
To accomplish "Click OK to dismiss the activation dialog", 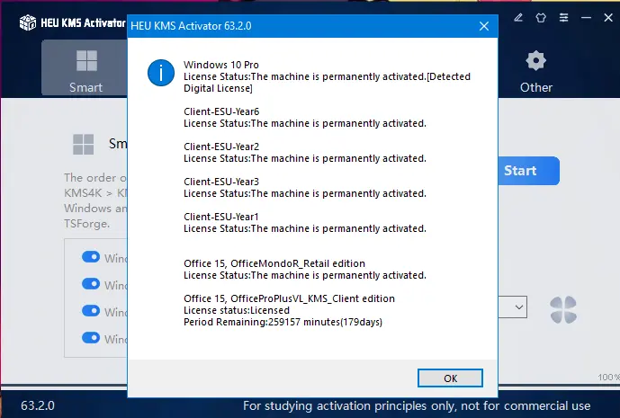I will pyautogui.click(x=450, y=378).
